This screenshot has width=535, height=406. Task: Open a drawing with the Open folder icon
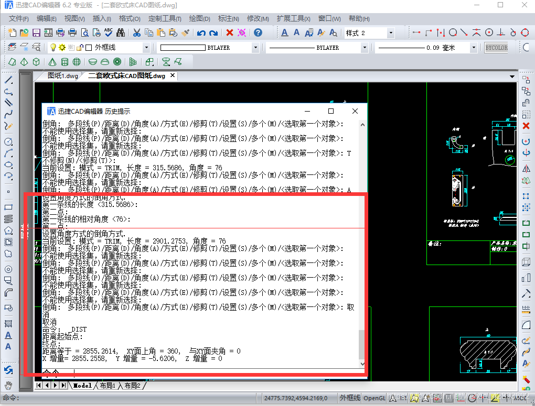24,32
